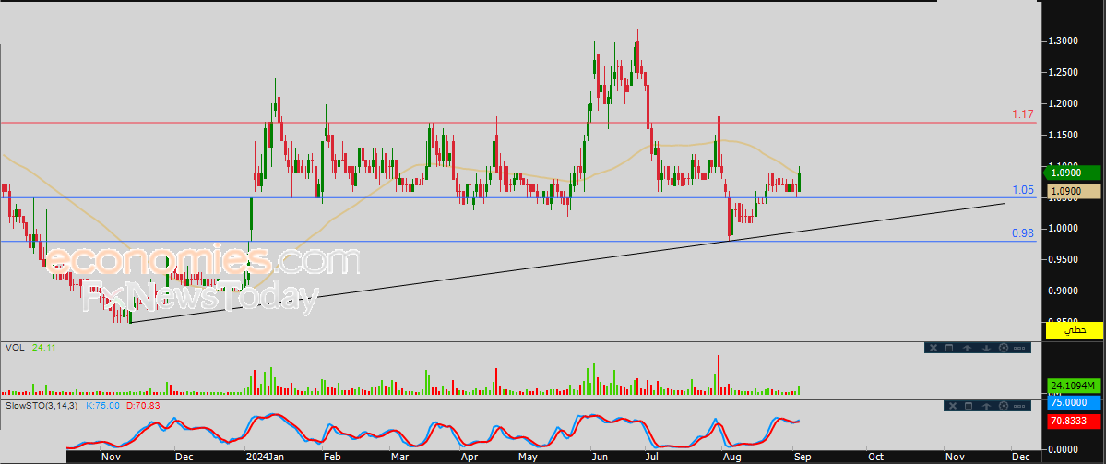Close the SlowSTO indicator panel
The height and width of the screenshot is (464, 1106).
point(953,406)
